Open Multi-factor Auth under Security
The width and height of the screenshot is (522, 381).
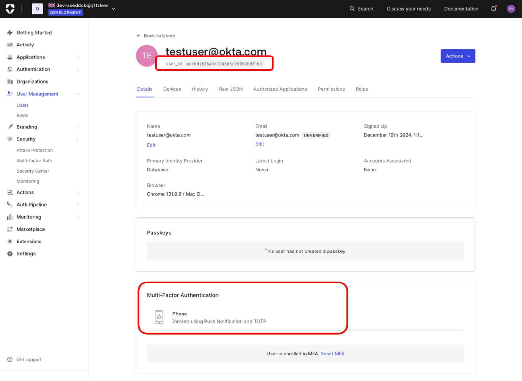(x=34, y=161)
